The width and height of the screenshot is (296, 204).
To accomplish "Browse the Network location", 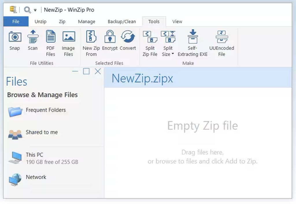I will [x=27, y=179].
